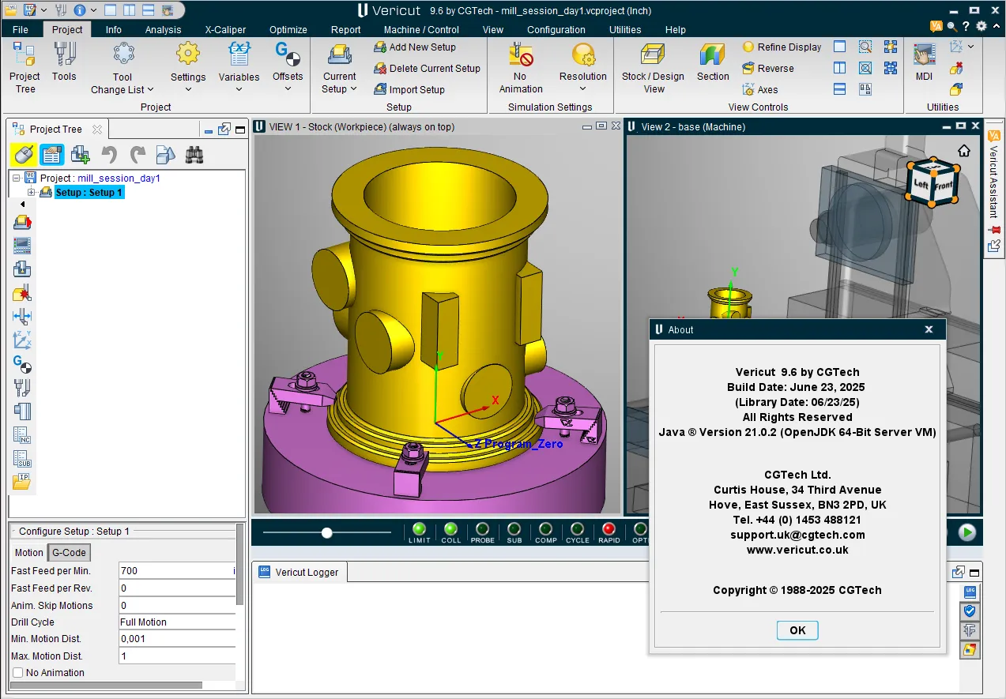Image resolution: width=1006 pixels, height=699 pixels.
Task: Click the CNC control icon in side strip
Action: 22,246
